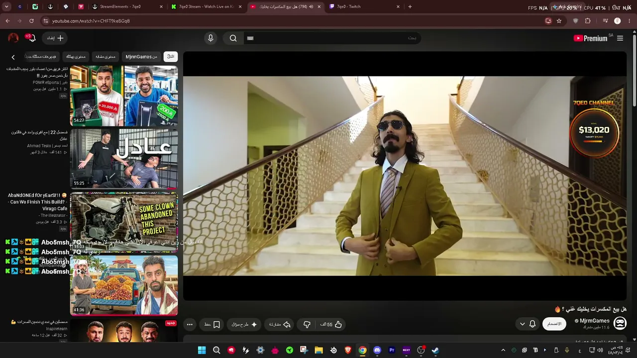Dislike the video with thumbs down
637x358 pixels.
[x=307, y=324]
